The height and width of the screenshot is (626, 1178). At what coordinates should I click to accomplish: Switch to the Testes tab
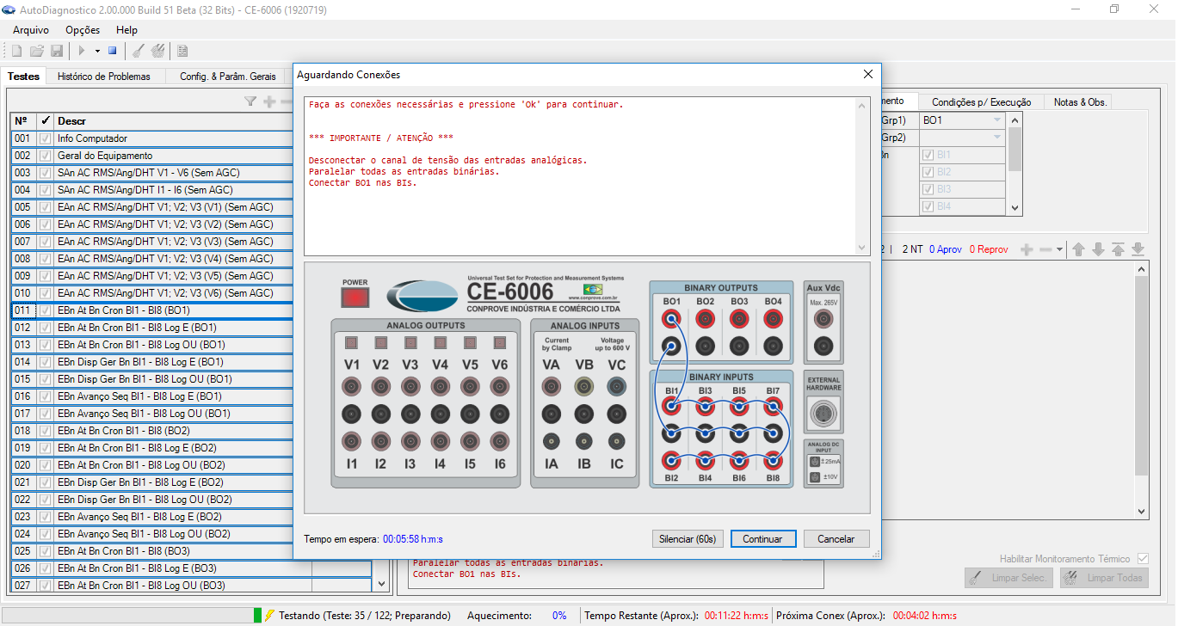tap(23, 76)
